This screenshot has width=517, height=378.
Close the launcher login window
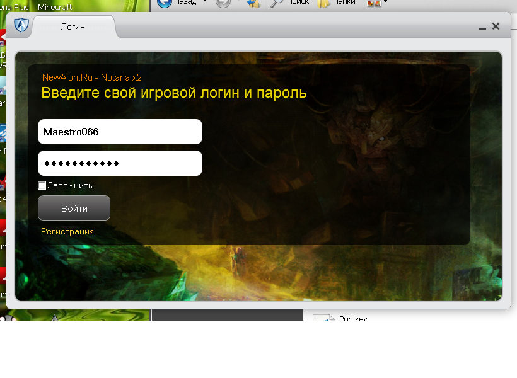(496, 26)
